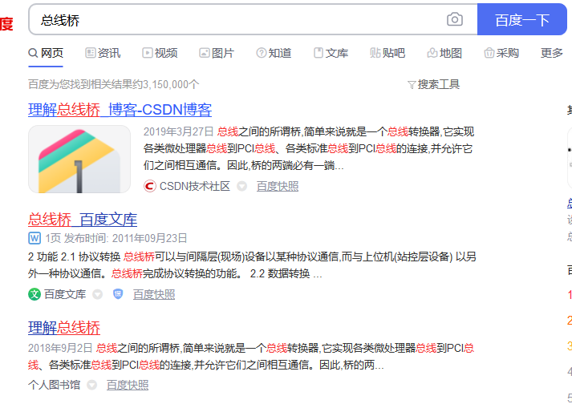The image size is (572, 408).
Task: Open the 个人图书馆 source link
Action: pyautogui.click(x=54, y=385)
